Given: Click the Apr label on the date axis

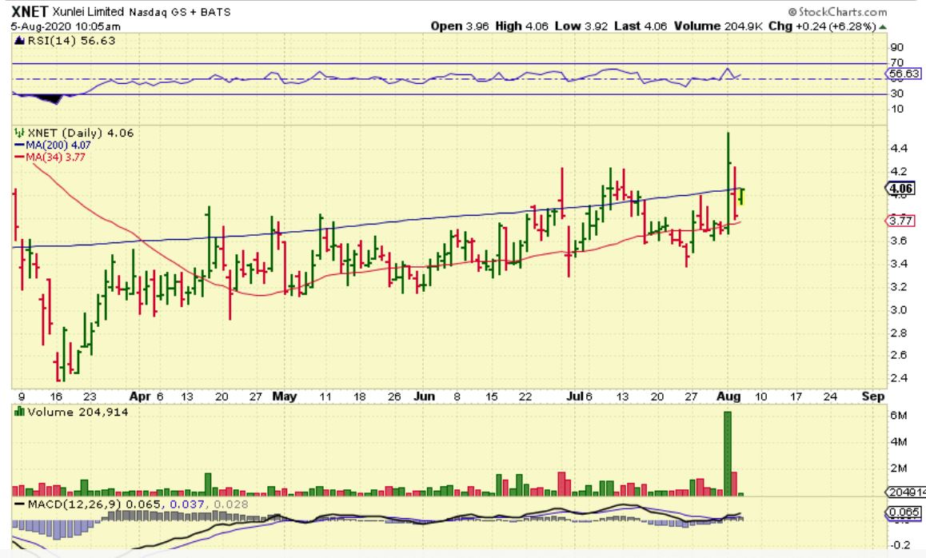Looking at the screenshot, I should (139, 396).
